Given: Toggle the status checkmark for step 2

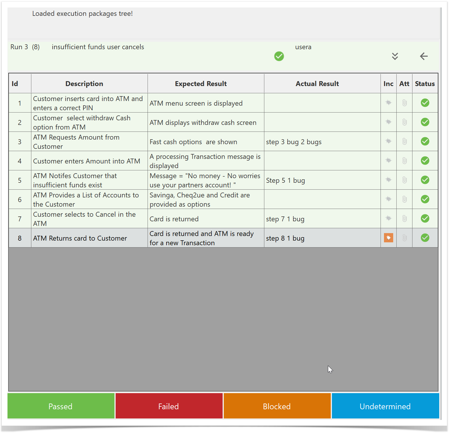Looking at the screenshot, I should pyautogui.click(x=425, y=122).
